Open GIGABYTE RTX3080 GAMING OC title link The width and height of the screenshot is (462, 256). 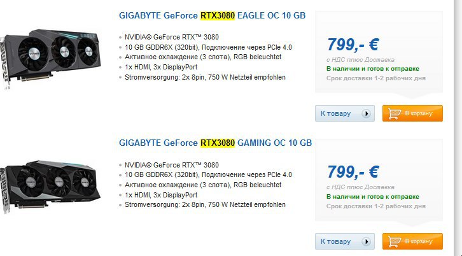(215, 143)
